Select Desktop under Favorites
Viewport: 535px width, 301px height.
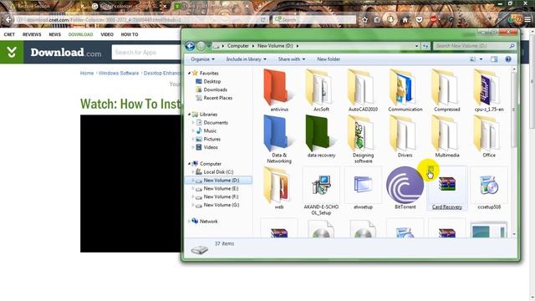[211, 81]
